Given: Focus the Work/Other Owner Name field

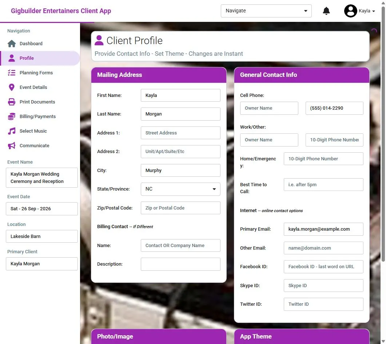Looking at the screenshot, I should (269, 140).
